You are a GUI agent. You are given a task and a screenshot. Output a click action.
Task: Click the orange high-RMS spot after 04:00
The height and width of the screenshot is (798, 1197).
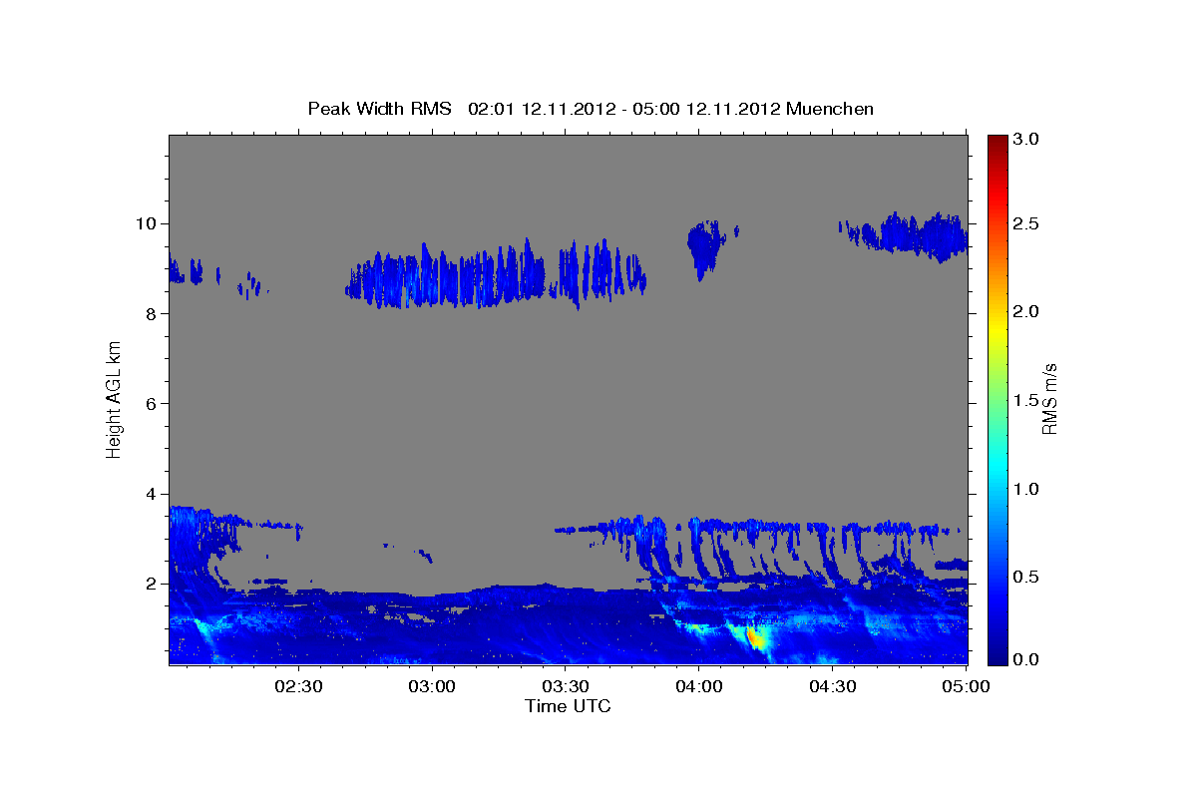[755, 636]
